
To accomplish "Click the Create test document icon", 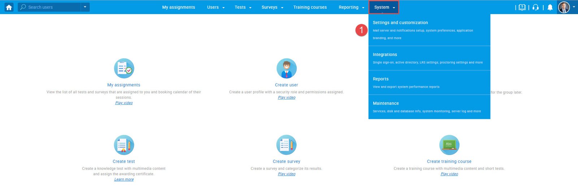I will (124, 145).
